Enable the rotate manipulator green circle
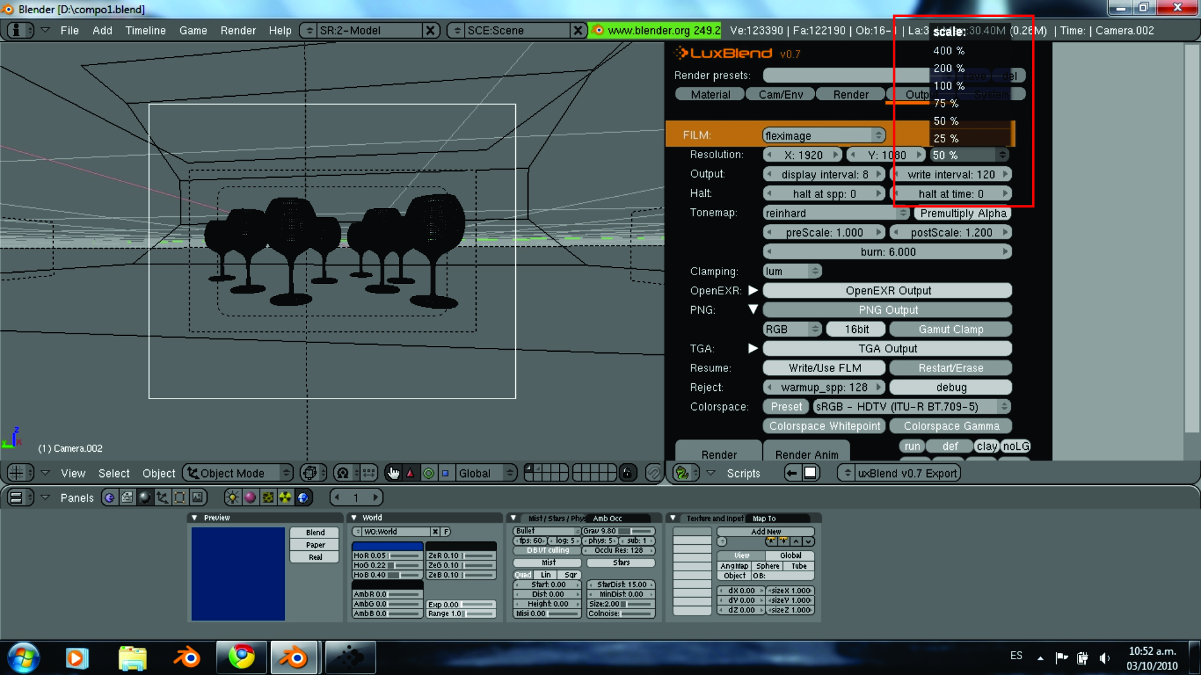 (429, 473)
